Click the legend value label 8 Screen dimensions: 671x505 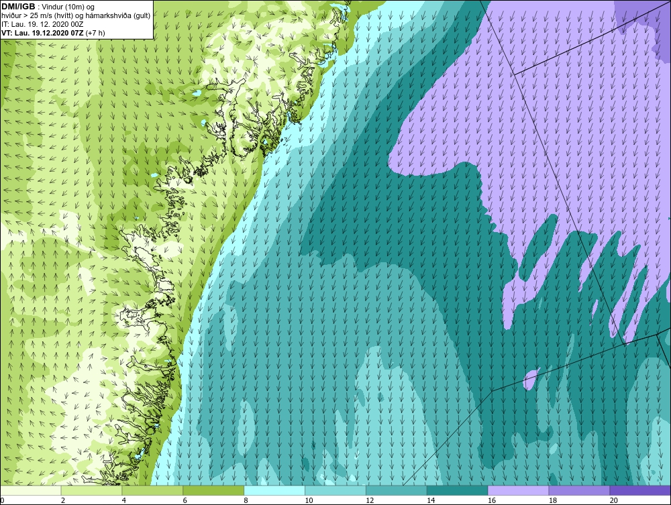[246, 500]
